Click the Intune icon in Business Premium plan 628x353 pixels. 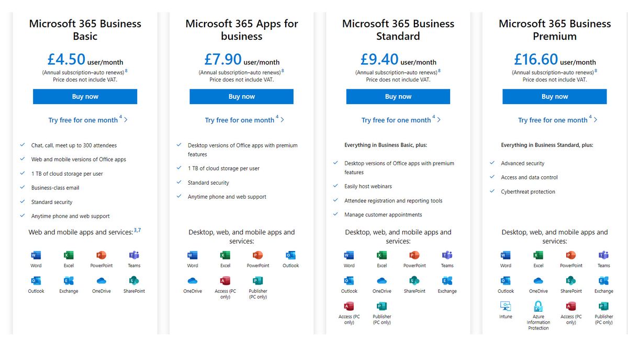click(x=506, y=306)
